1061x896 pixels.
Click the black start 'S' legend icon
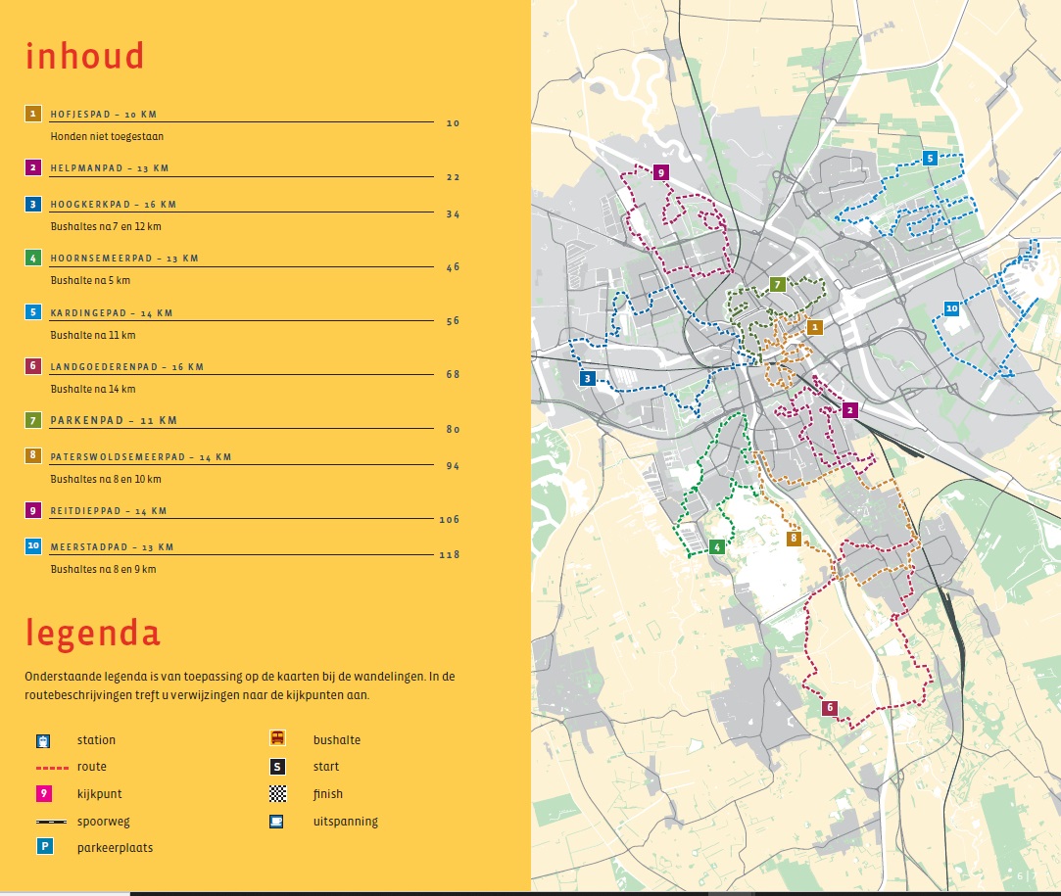coord(277,767)
